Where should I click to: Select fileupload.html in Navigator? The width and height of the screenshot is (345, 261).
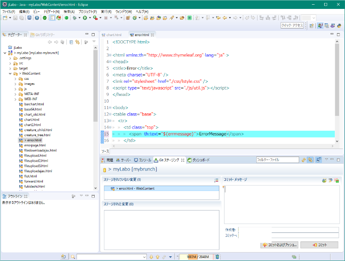35,156
